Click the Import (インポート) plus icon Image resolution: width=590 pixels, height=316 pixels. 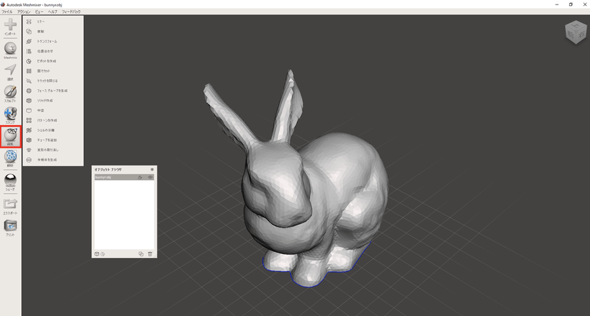click(10, 25)
